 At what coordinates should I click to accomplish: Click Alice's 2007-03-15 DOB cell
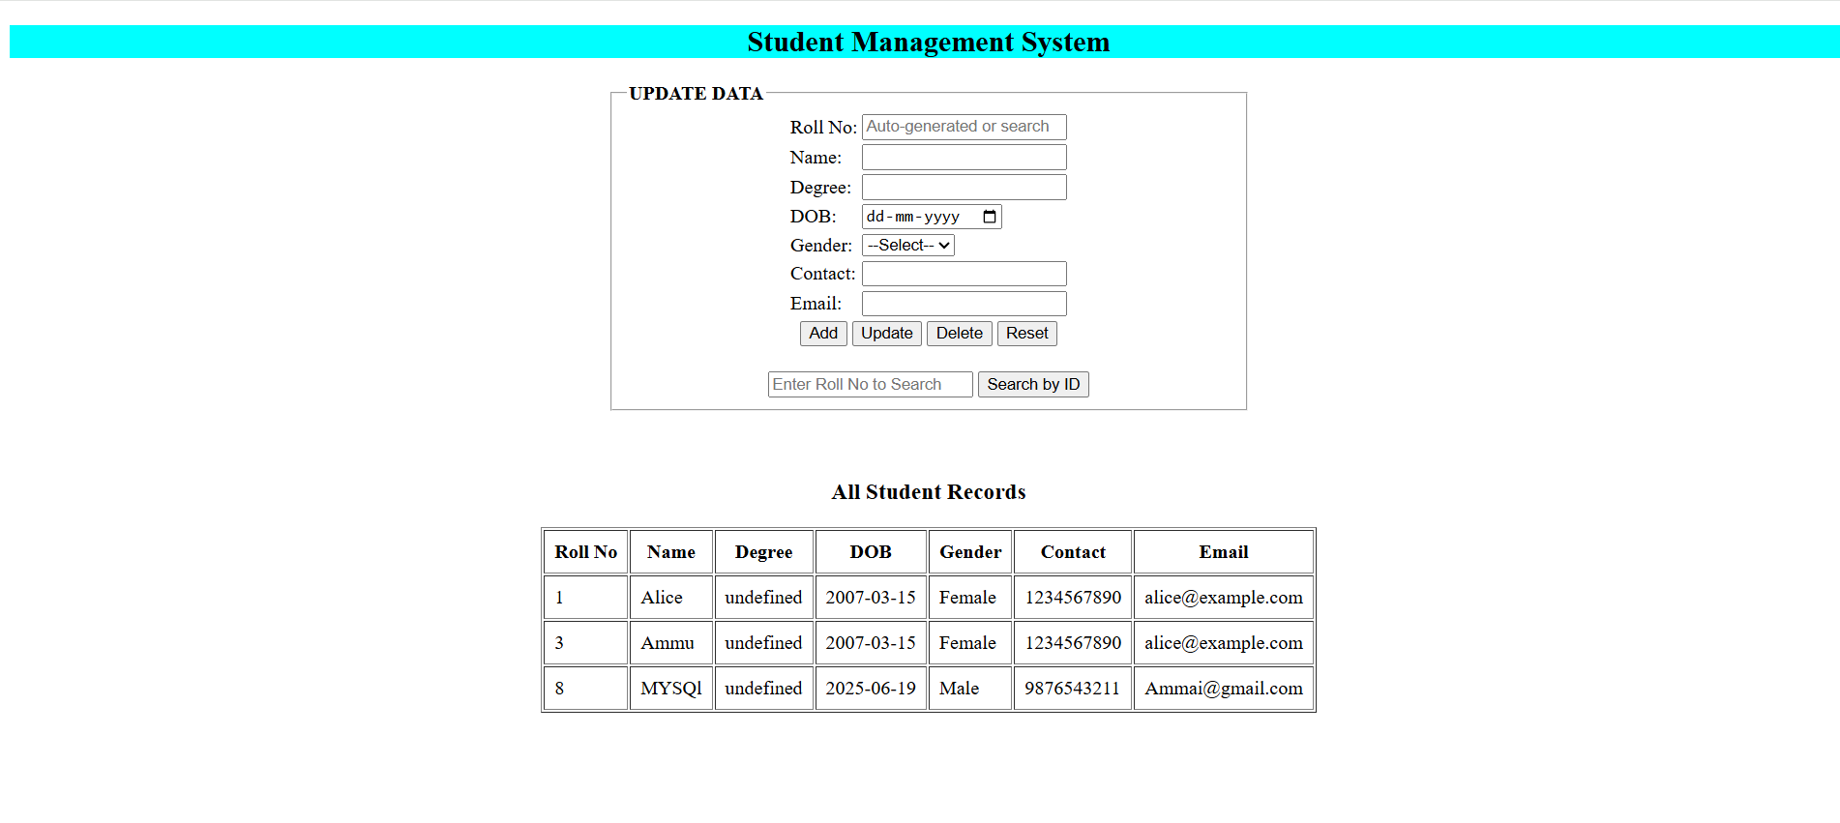point(871,598)
